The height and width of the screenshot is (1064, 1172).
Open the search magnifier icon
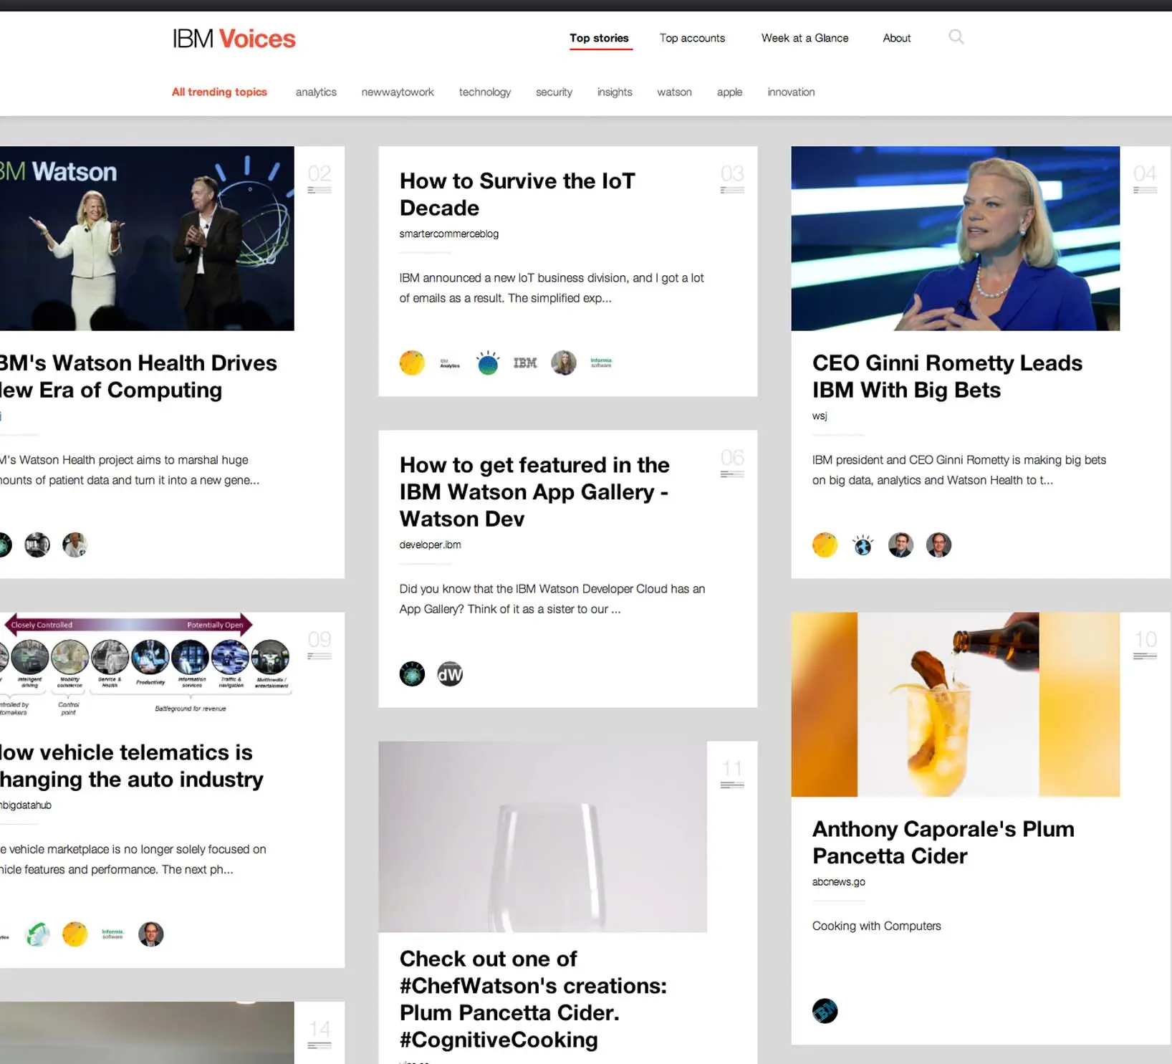click(x=956, y=37)
